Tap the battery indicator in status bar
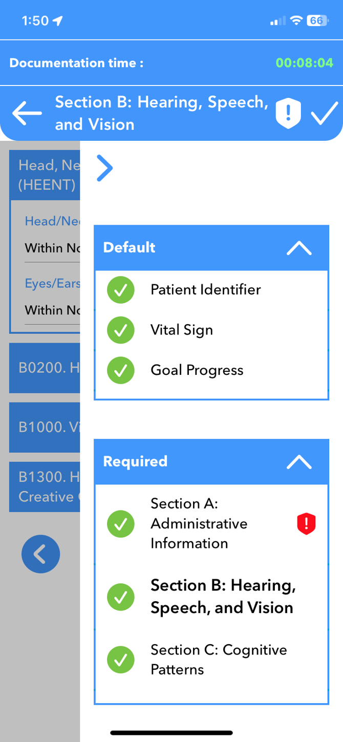 tap(317, 20)
